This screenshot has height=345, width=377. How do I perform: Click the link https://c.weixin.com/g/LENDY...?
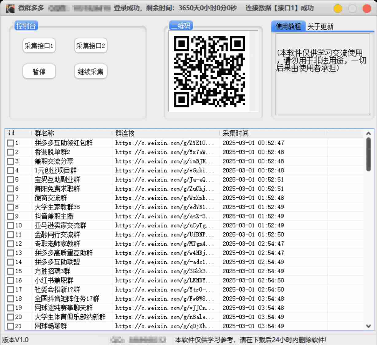[x=165, y=280]
